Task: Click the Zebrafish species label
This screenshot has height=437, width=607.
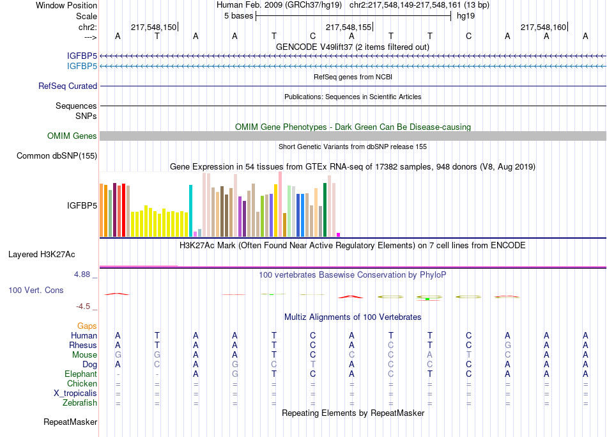Action: click(80, 403)
